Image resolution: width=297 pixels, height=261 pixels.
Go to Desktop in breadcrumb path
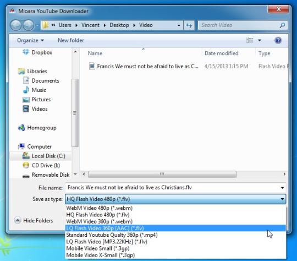pyautogui.click(x=119, y=25)
